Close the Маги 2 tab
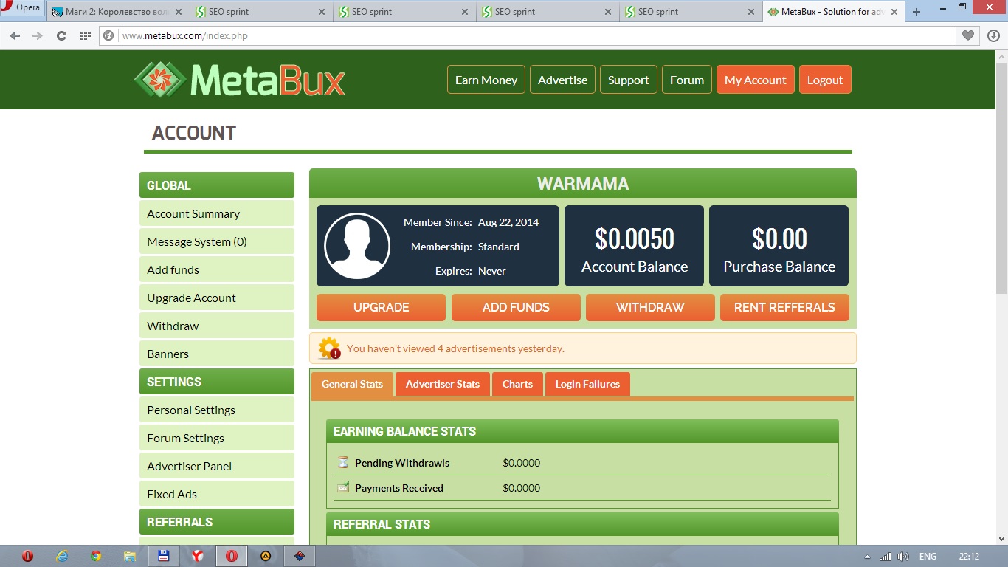 point(178,12)
